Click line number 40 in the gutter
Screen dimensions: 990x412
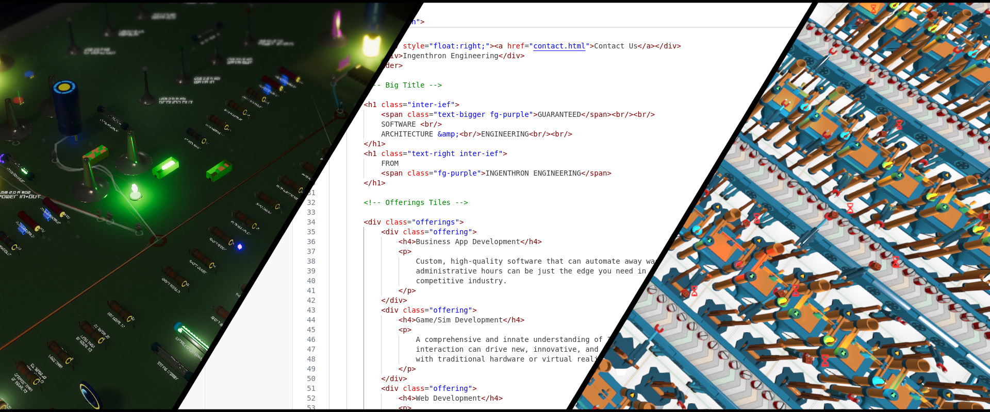311,281
